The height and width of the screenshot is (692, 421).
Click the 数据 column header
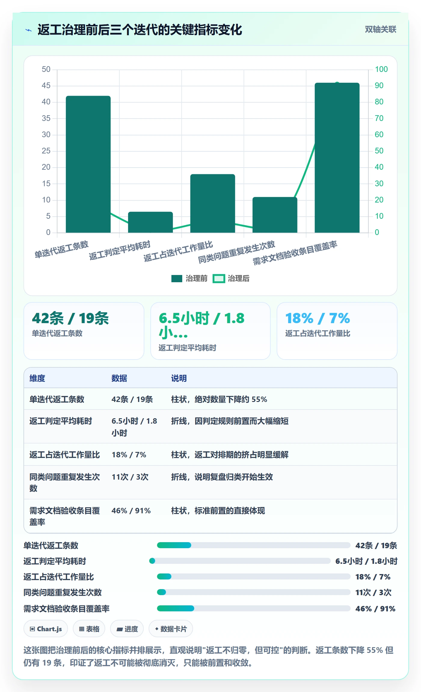(119, 378)
